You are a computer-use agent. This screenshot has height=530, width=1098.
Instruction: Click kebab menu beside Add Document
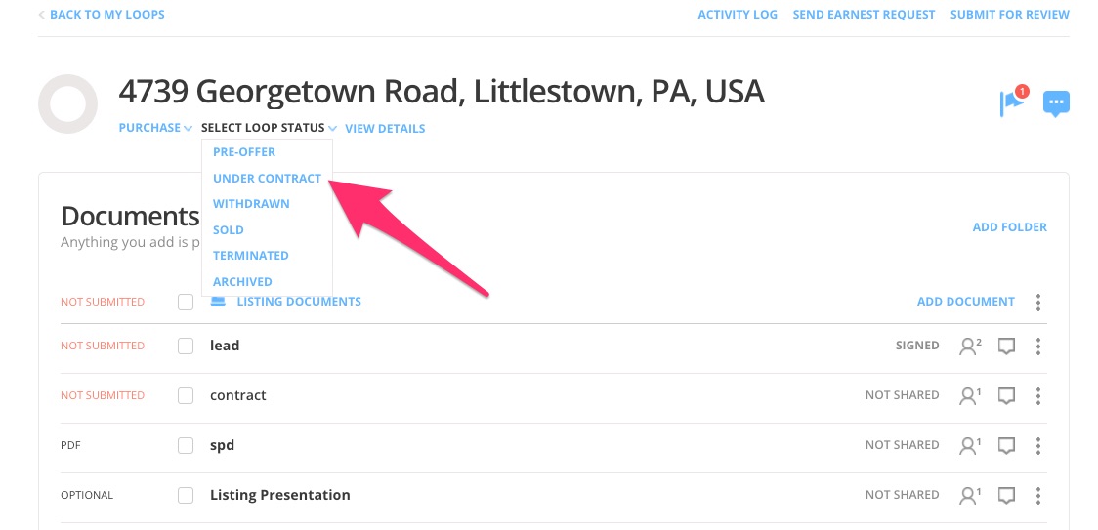[1038, 302]
